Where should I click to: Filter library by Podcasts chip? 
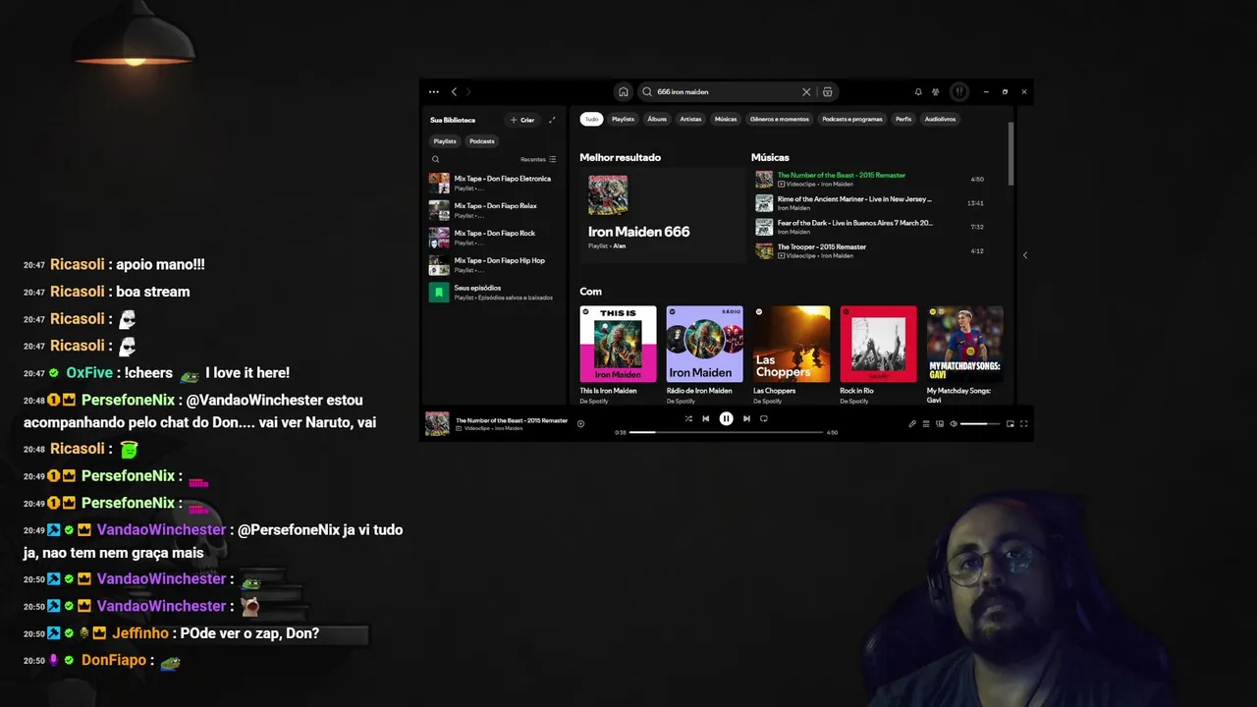pyautogui.click(x=482, y=141)
